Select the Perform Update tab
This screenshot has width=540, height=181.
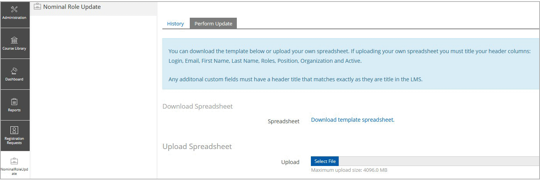pos(213,23)
